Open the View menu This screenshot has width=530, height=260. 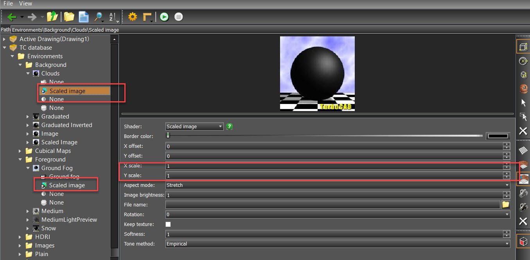[26, 4]
